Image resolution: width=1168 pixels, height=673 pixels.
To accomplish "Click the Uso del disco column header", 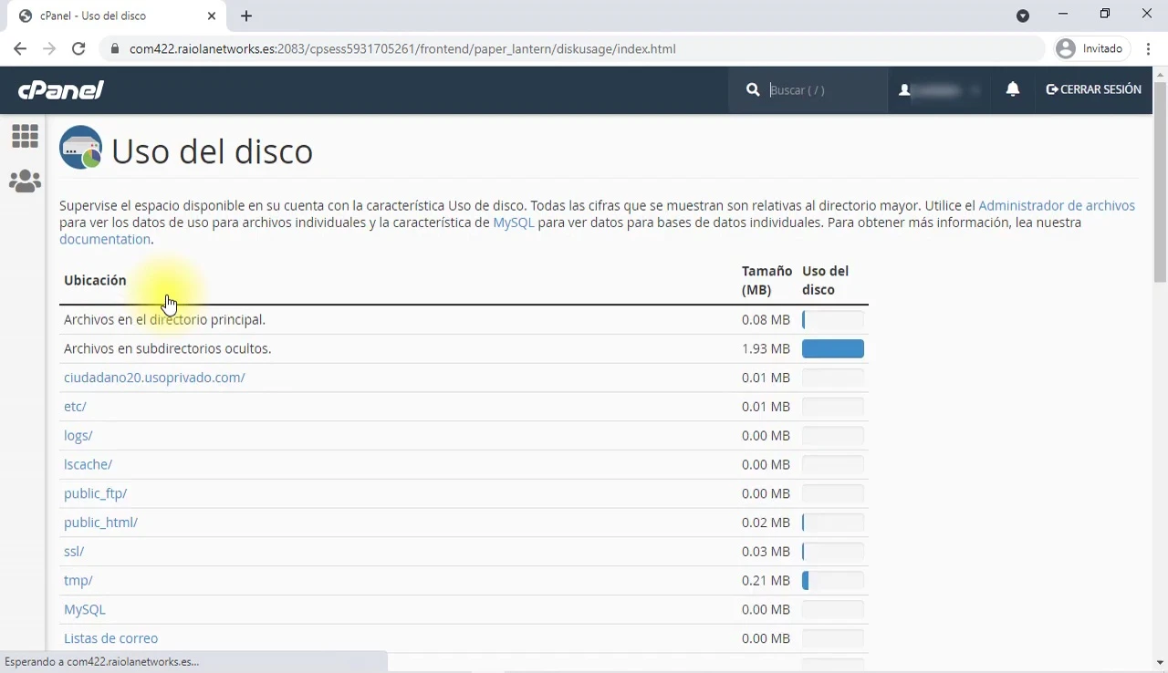I will pos(826,280).
